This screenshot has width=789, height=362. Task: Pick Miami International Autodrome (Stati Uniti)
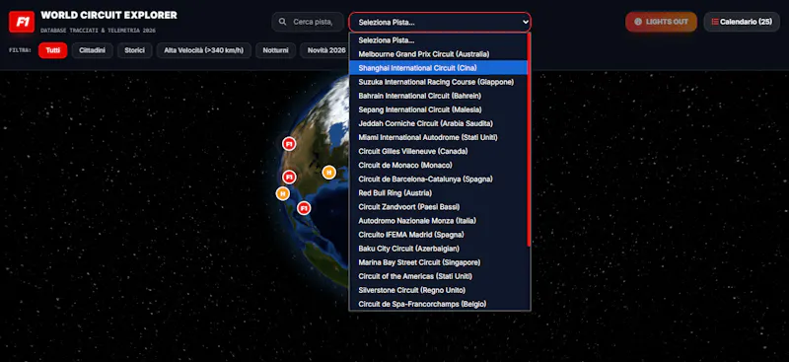438,137
